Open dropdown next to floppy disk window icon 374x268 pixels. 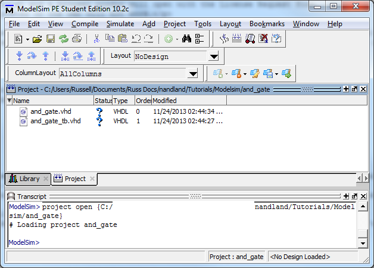click(x=277, y=74)
